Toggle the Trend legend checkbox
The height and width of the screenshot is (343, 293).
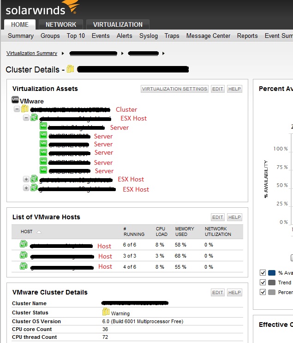click(263, 283)
